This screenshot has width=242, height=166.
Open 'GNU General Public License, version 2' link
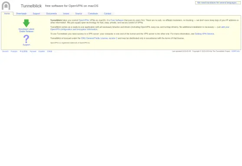[x=99, y=38]
